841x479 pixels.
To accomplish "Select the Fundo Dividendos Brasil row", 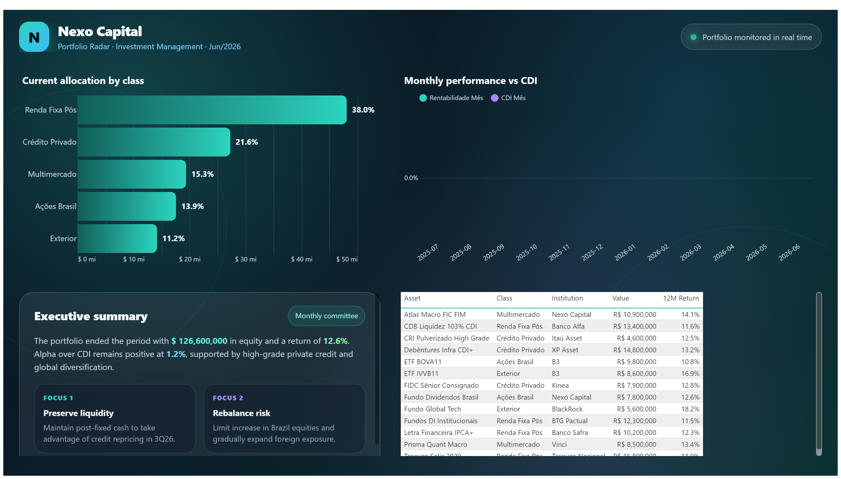I will 551,397.
